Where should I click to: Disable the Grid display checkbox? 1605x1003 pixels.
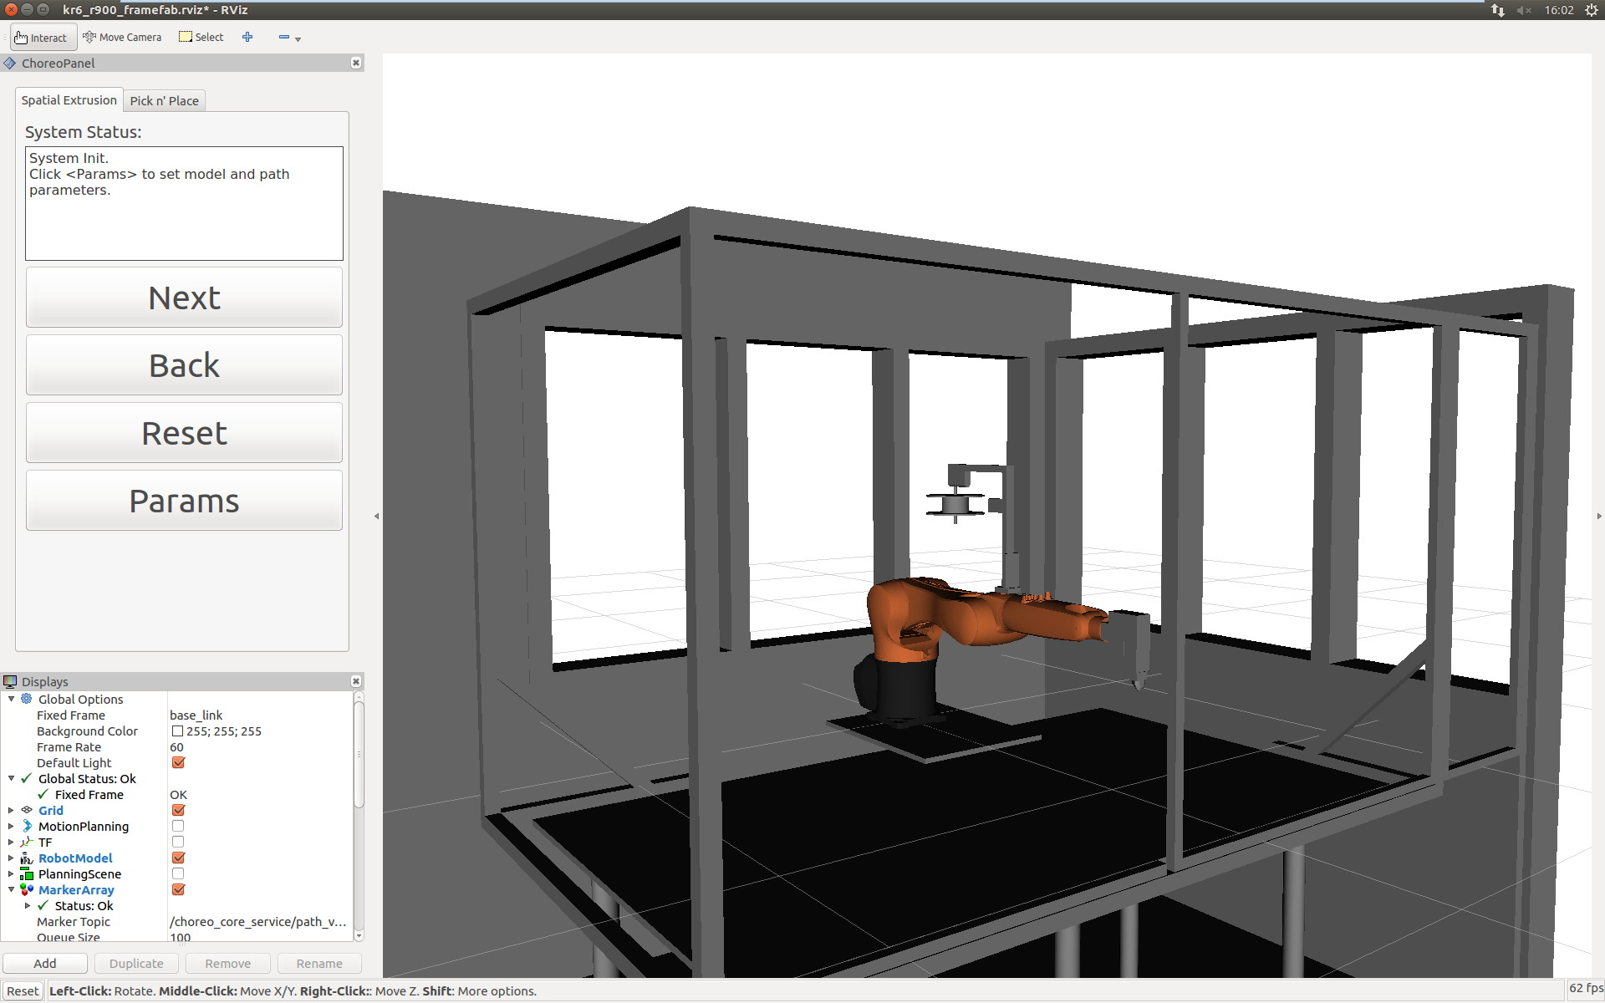(178, 810)
